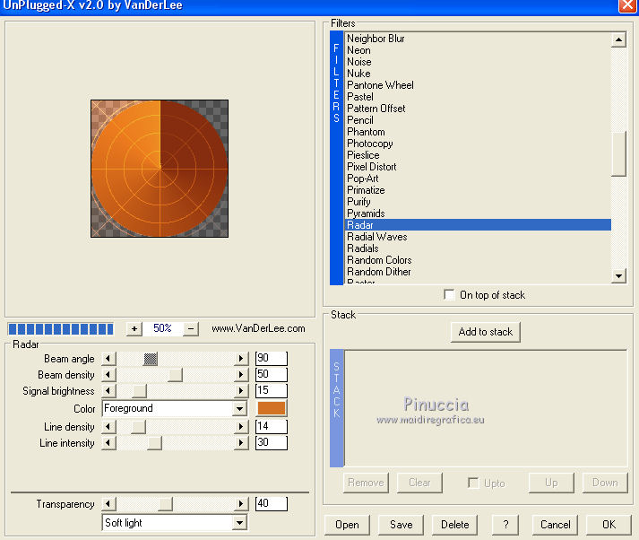Click the filter list scrollbar thumb
Viewport: 639px width, 540px height.
pos(618,153)
